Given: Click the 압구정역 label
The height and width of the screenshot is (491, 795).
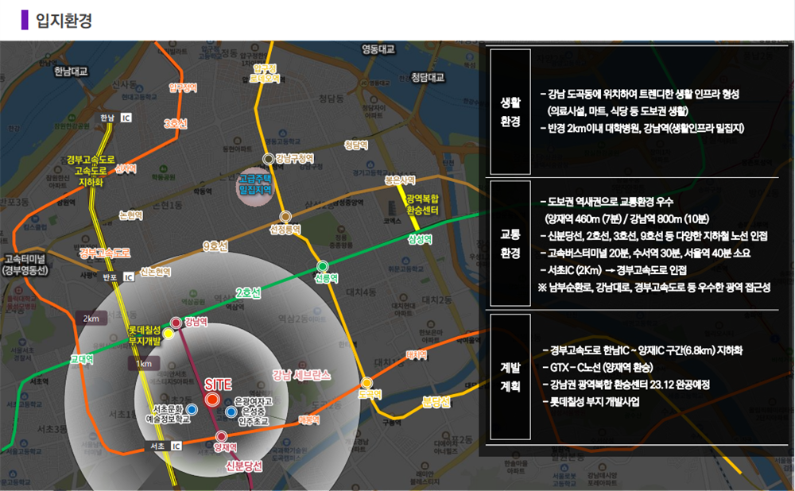Looking at the screenshot, I should pos(183,88).
